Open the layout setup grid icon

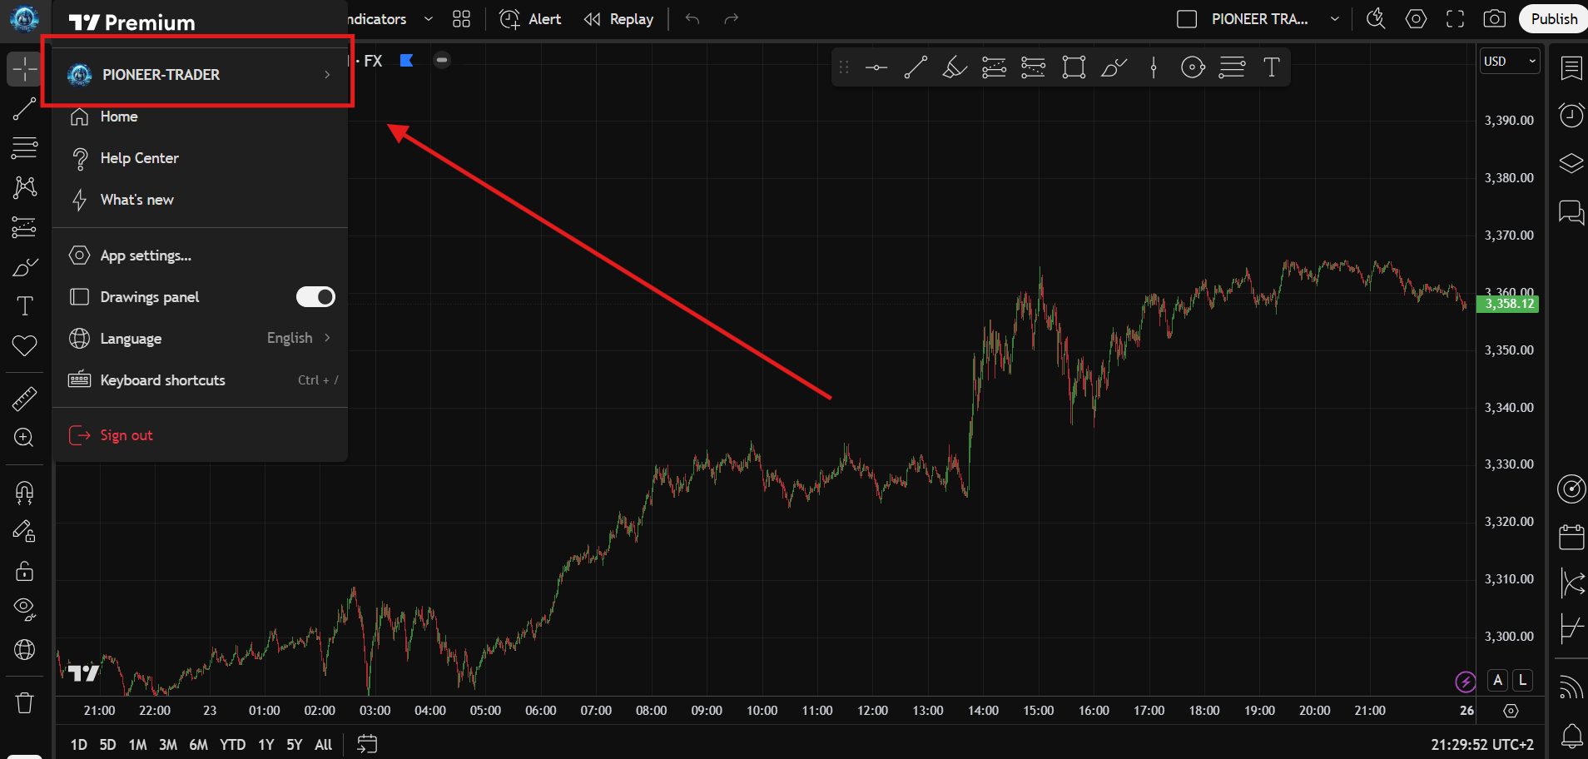[x=462, y=19]
